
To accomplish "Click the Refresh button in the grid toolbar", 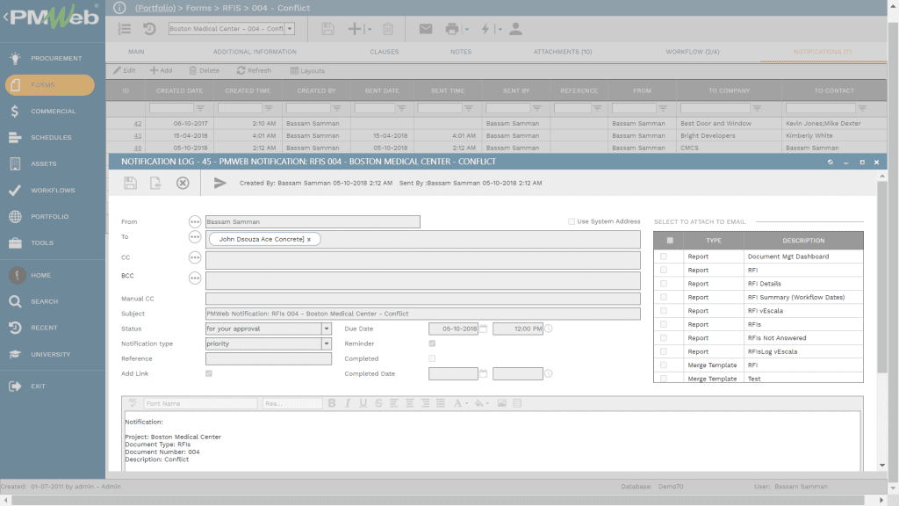I will pyautogui.click(x=254, y=70).
